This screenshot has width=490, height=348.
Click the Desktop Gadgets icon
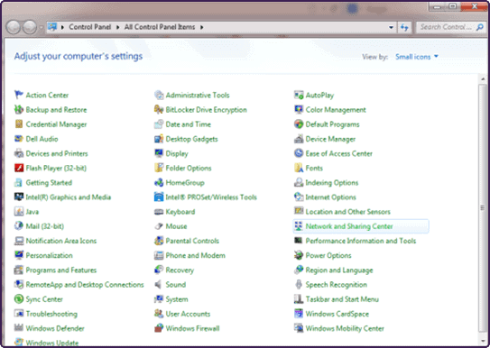[159, 139]
